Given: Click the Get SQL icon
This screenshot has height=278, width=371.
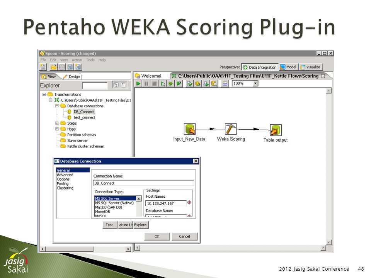Looking at the screenshot, I should click(206, 83).
